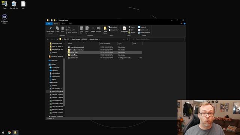This screenshot has height=135, width=240.
Task: Click the Paste icon in ribbon
Action: tap(63, 29)
